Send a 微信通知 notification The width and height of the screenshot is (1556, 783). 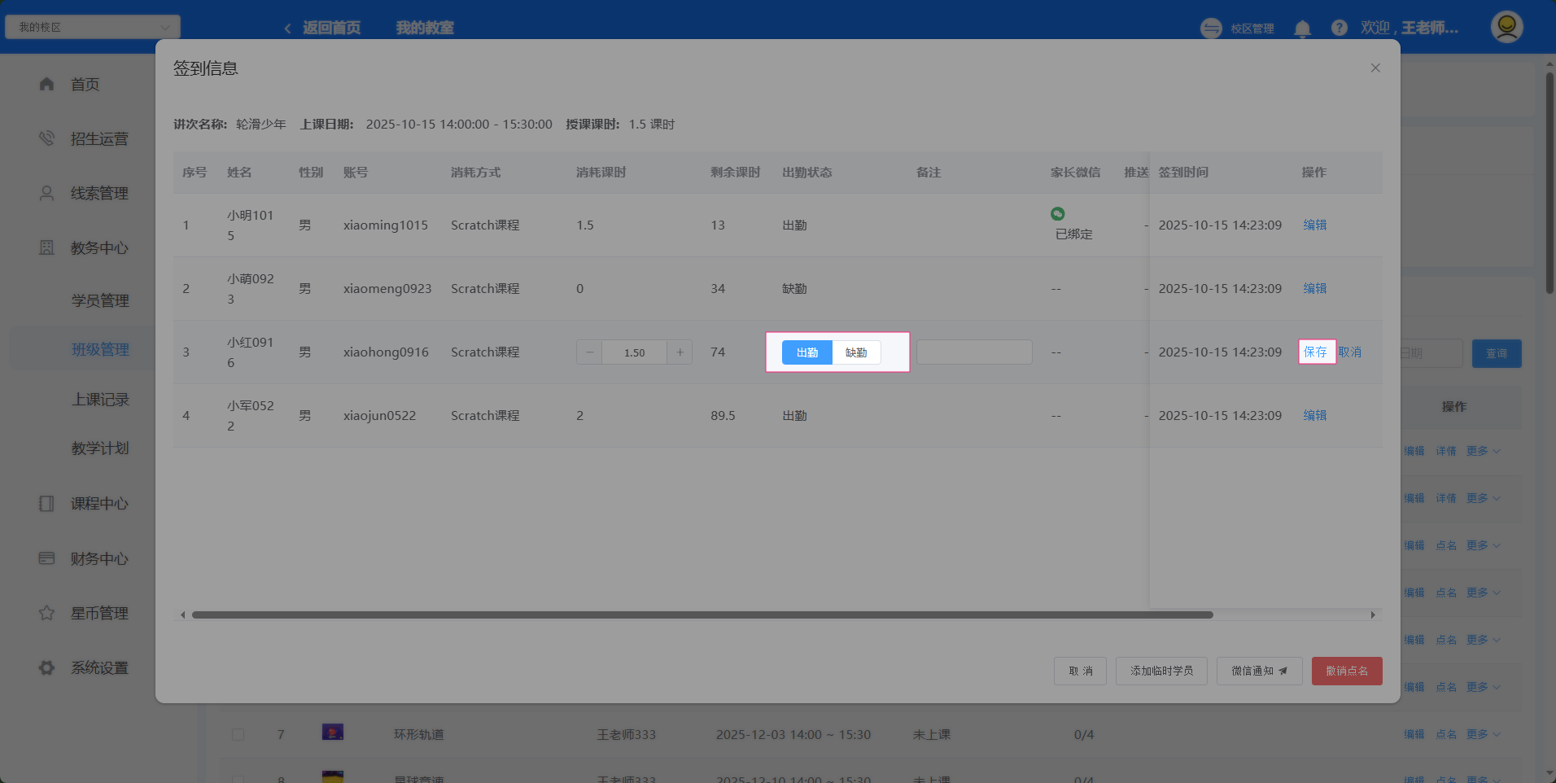coord(1259,671)
